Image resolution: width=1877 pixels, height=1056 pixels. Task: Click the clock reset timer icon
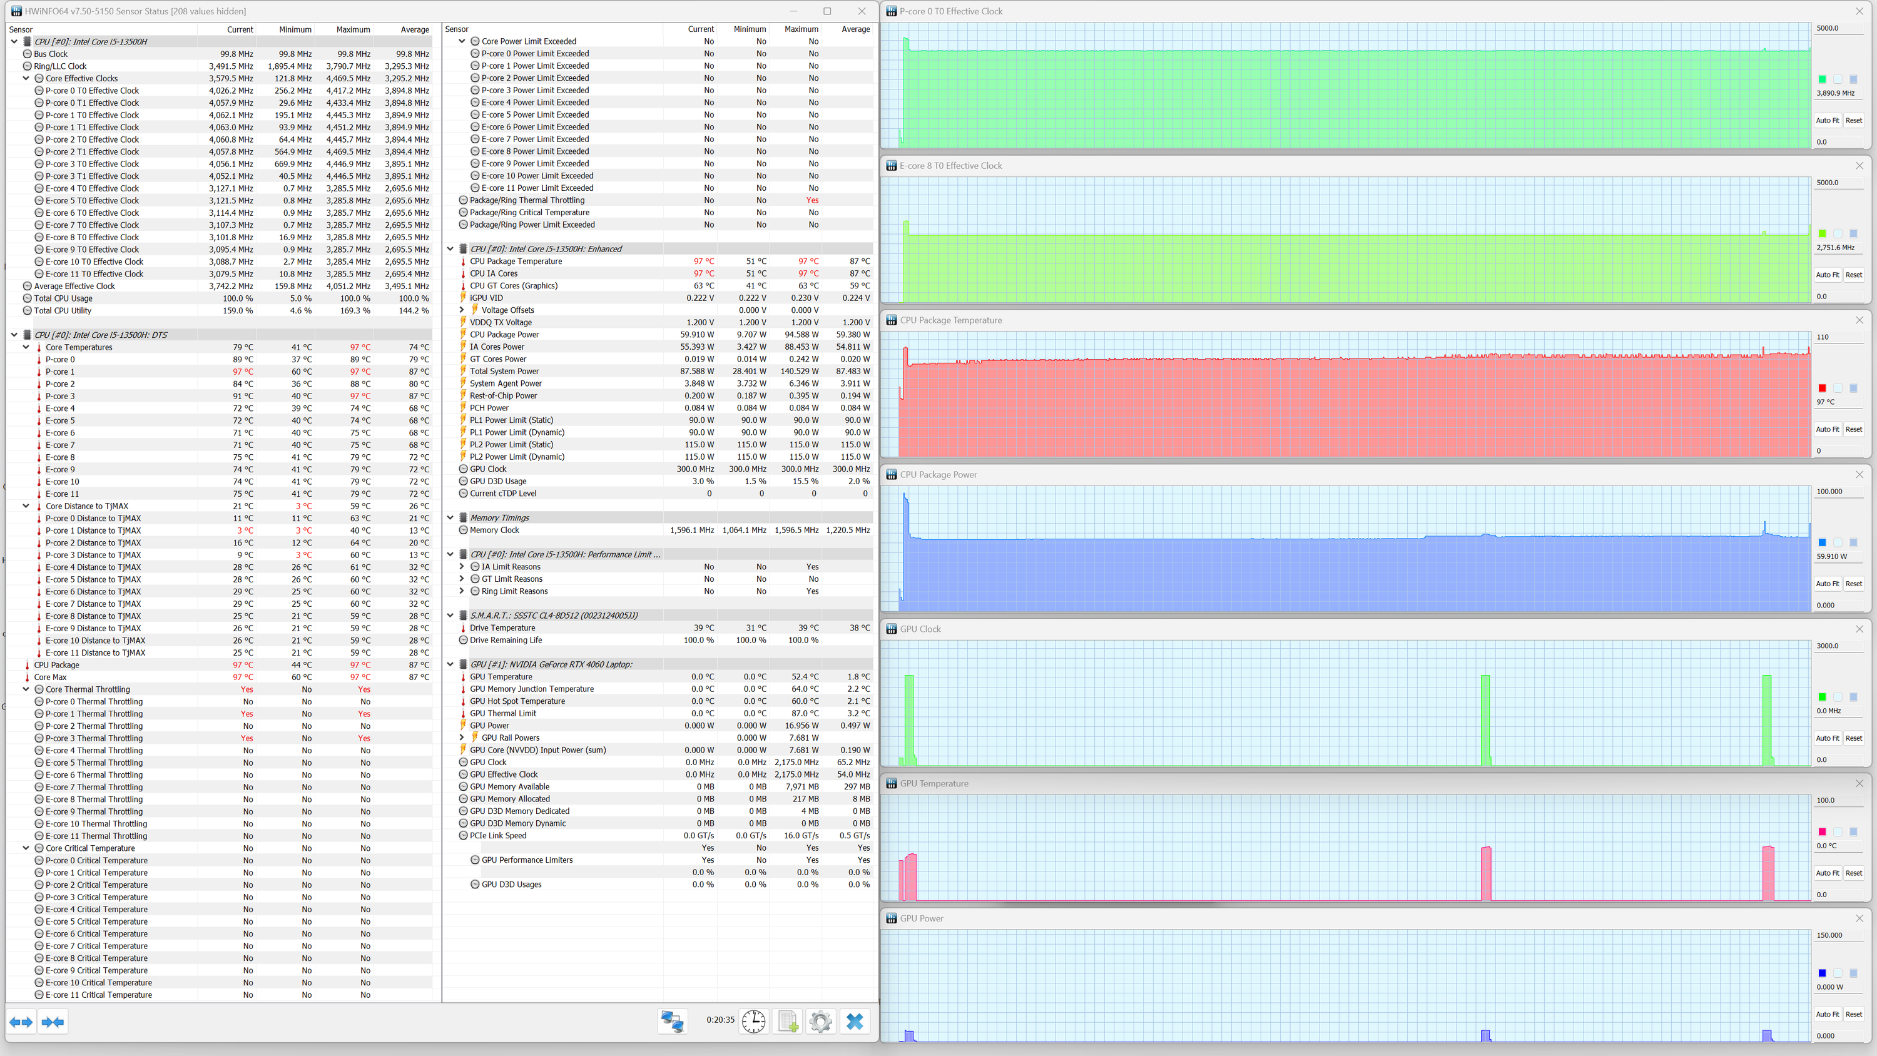click(753, 1022)
